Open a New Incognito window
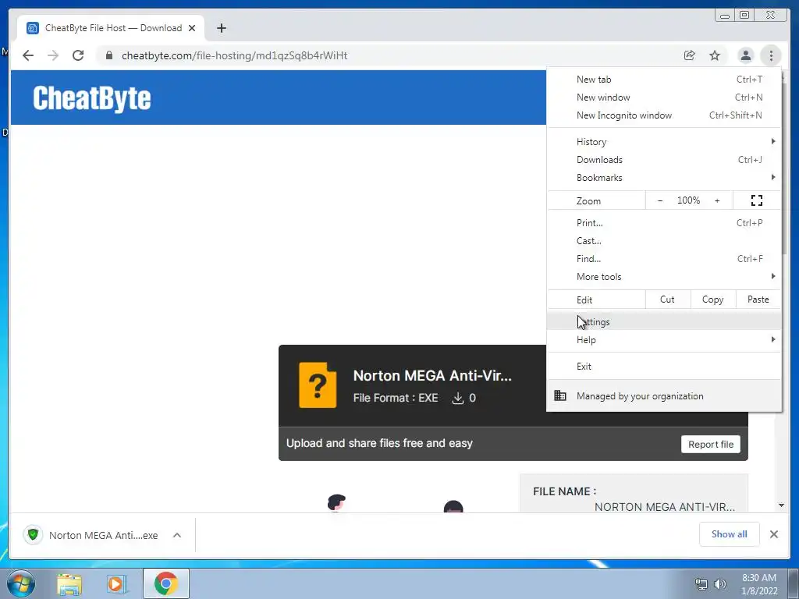 pyautogui.click(x=664, y=115)
